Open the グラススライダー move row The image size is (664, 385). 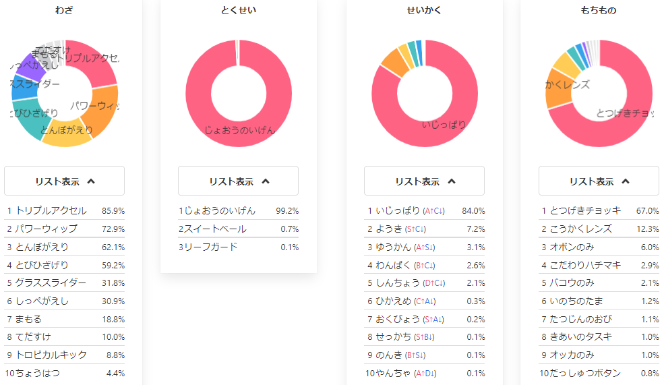click(x=64, y=283)
